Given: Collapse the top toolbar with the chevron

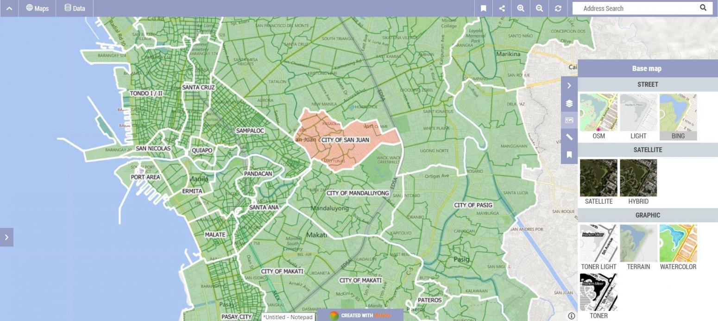Looking at the screenshot, I should tap(9, 8).
